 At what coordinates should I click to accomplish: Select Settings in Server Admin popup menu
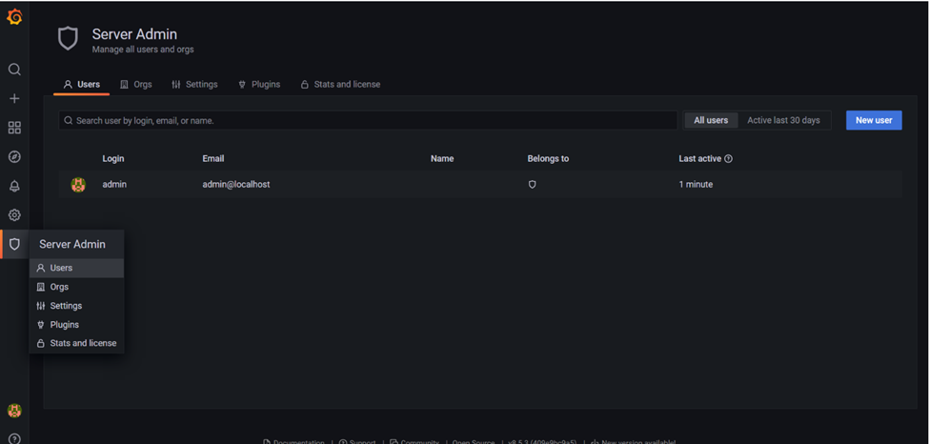click(x=76, y=306)
